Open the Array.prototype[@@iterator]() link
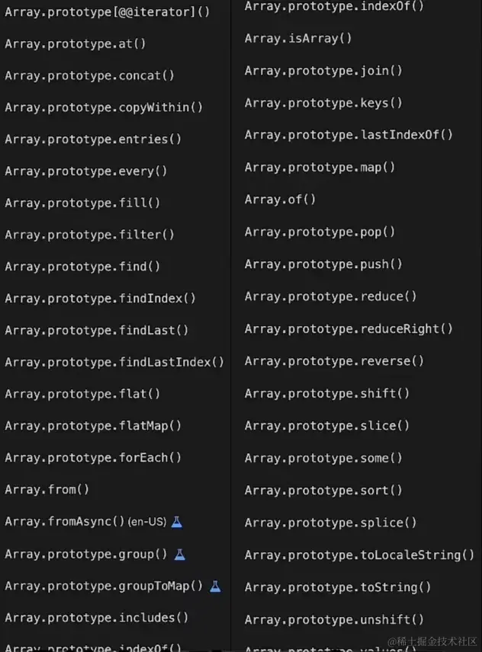The width and height of the screenshot is (482, 652). click(x=108, y=11)
